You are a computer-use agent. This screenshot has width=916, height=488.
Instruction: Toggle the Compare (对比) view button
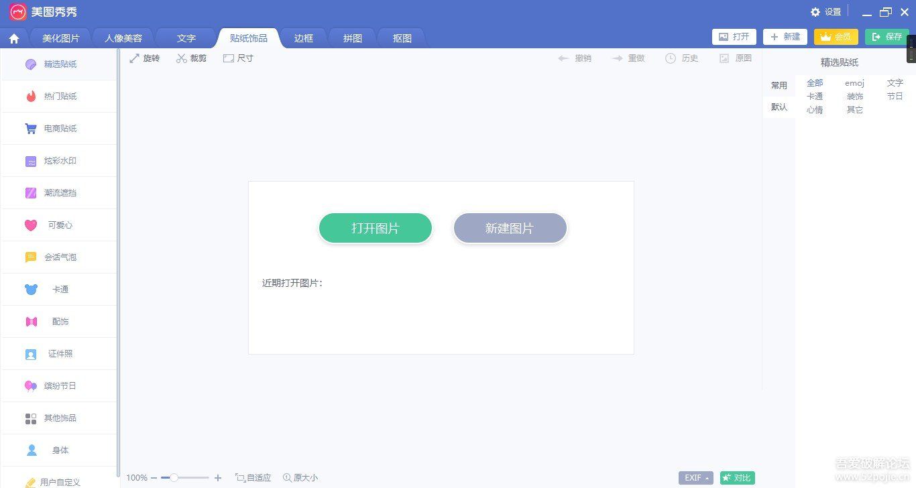[x=737, y=478]
